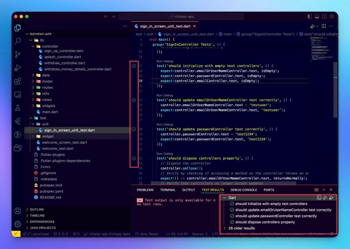
Task: Open the Testing flask view
Action: click(18, 108)
